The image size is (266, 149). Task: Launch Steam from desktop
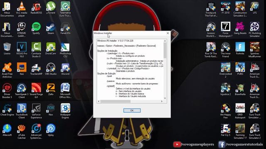click(51, 28)
